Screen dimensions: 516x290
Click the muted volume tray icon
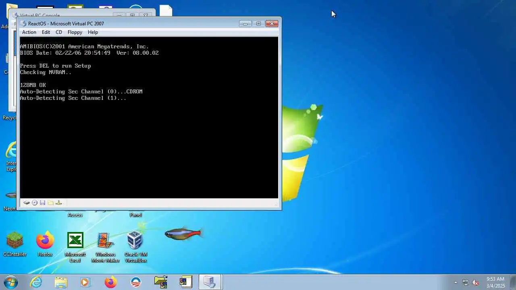pyautogui.click(x=476, y=282)
